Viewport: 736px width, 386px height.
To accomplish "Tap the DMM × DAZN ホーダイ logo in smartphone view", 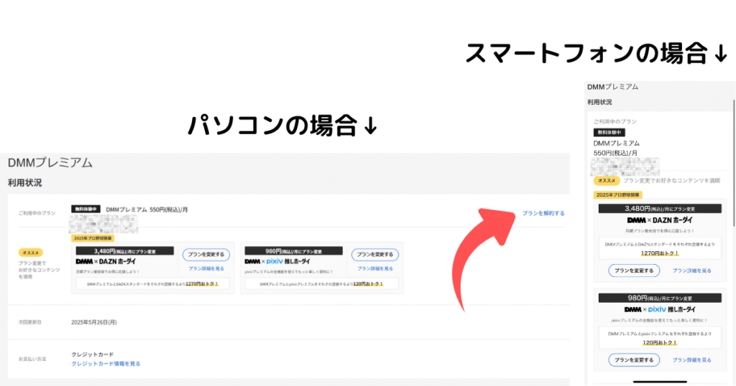I will [x=660, y=220].
